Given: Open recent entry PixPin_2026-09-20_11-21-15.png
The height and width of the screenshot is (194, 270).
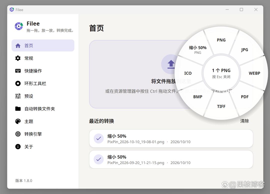Looking at the screenshot, I should [x=171, y=160].
